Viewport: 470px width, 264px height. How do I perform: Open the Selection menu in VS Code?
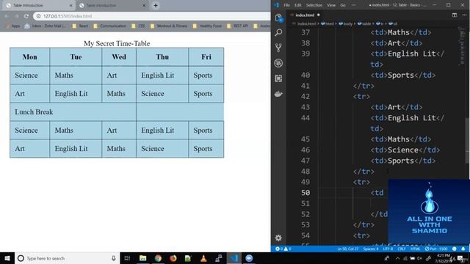[314, 5]
